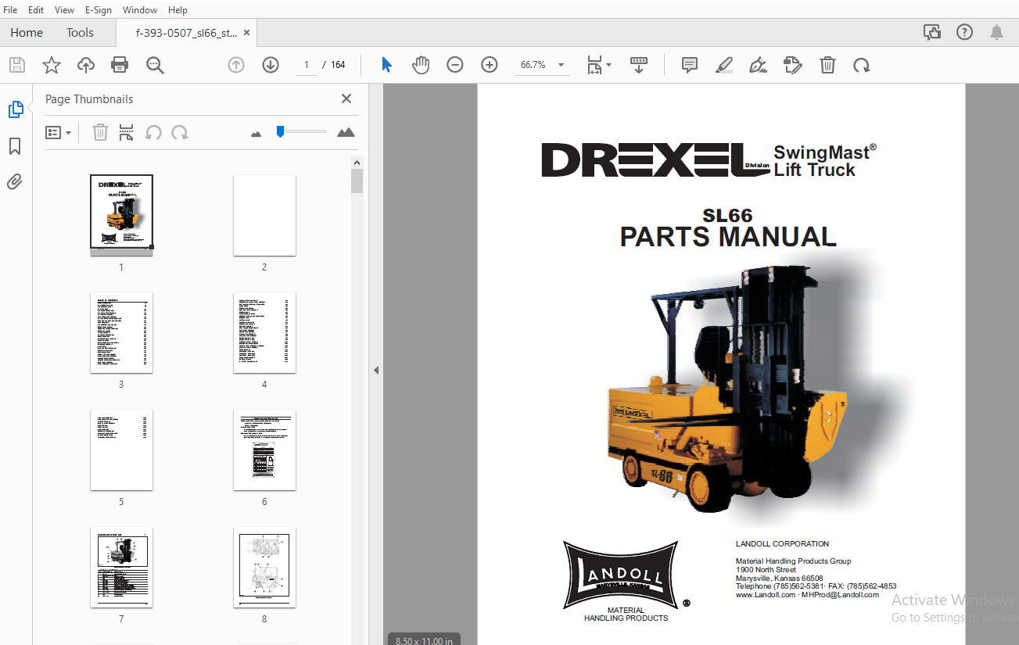Select the f-393-0507_sl66 document tab
The height and width of the screenshot is (645, 1019).
[x=186, y=33]
